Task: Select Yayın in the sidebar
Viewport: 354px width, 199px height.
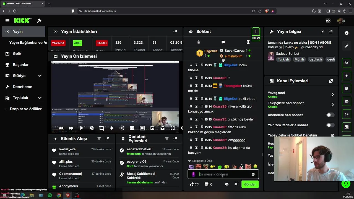Action: pyautogui.click(x=24, y=32)
